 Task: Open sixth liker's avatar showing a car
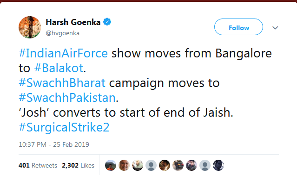point(178,165)
